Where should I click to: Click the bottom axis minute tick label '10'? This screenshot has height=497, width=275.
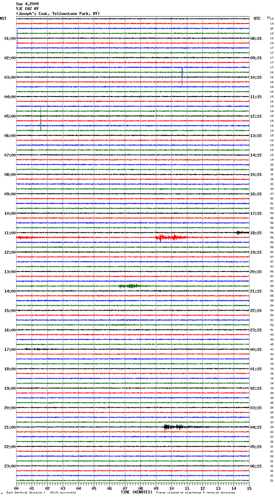click(x=171, y=488)
